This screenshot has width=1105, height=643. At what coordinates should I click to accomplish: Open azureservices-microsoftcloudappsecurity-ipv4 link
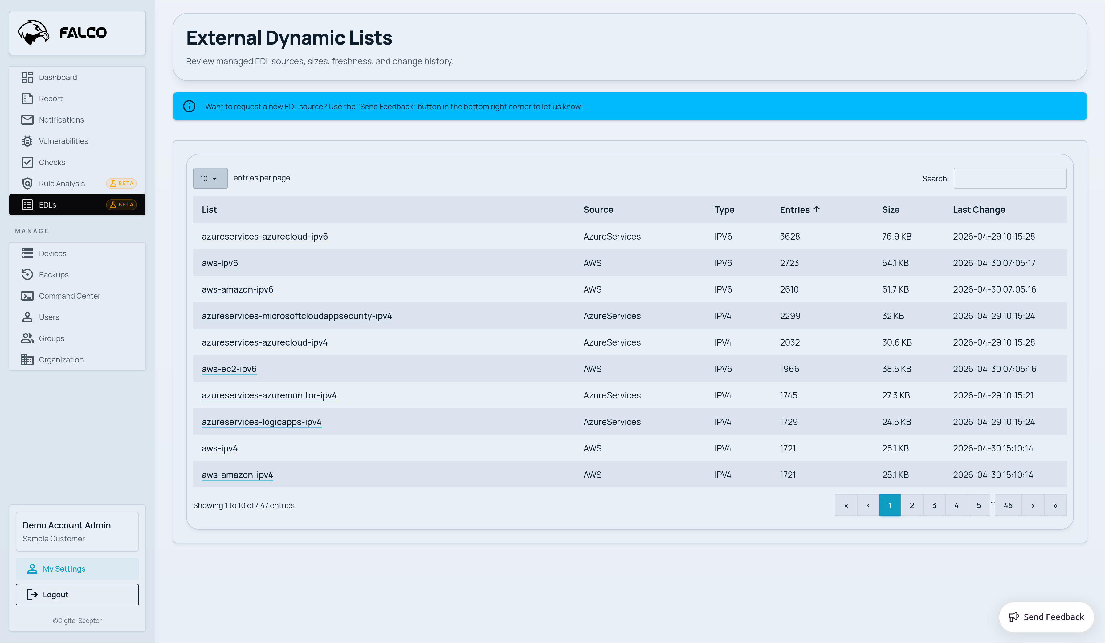pos(297,316)
